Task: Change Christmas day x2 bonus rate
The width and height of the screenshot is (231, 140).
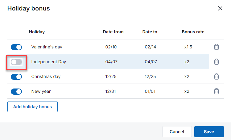Action: [187, 77]
